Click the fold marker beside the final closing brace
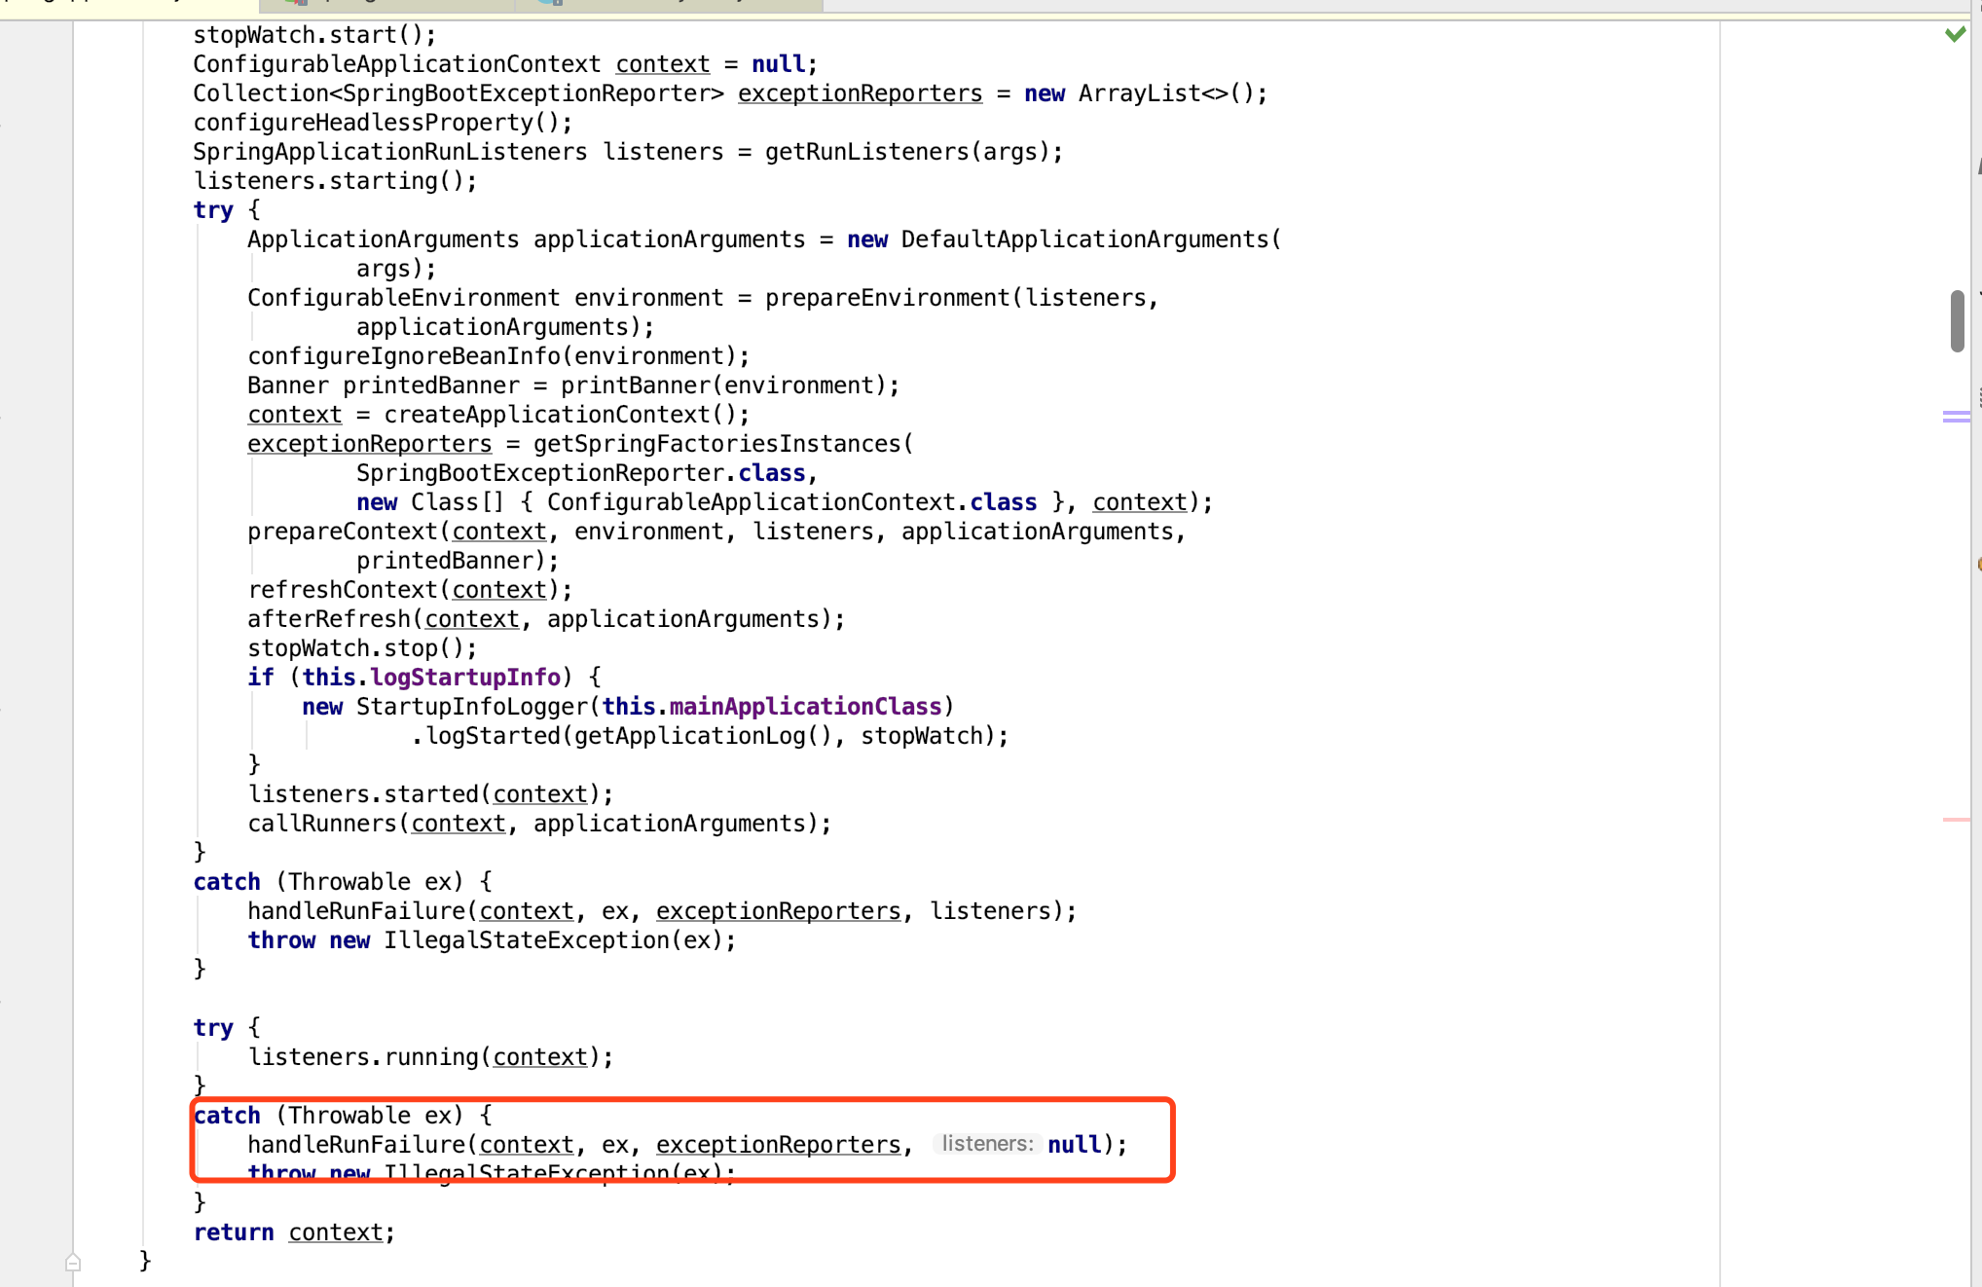 point(73,1263)
